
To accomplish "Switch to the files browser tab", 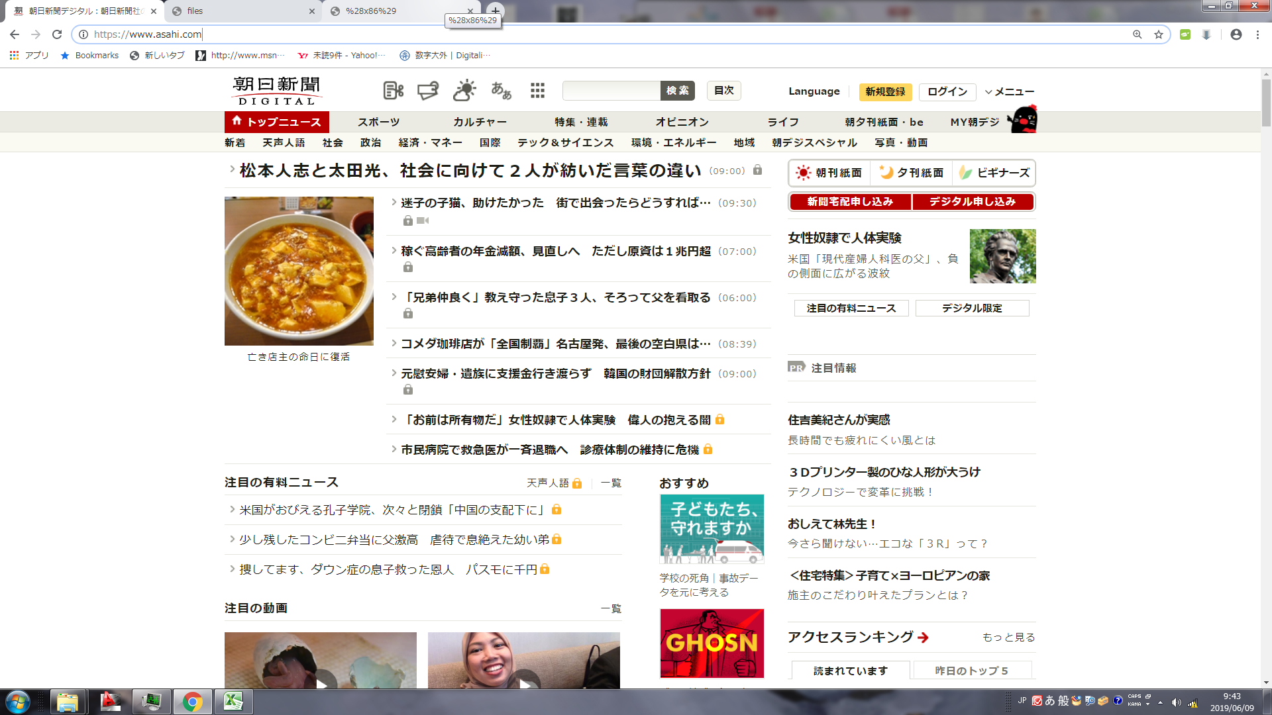I will (x=242, y=11).
